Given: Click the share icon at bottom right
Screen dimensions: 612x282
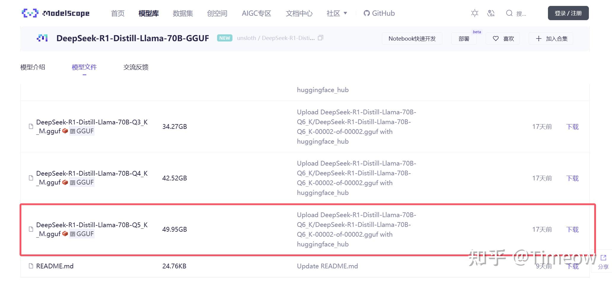Looking at the screenshot, I should (603, 257).
